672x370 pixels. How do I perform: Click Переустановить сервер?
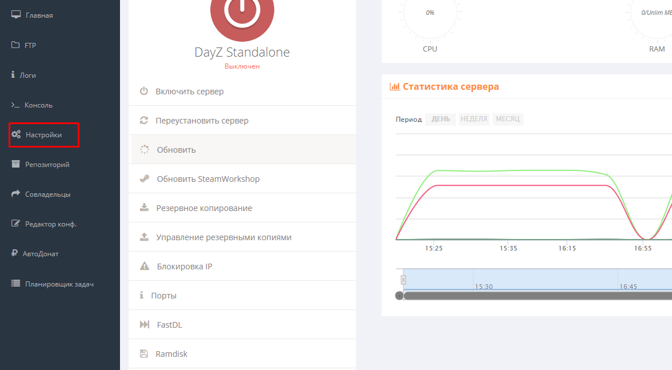(202, 121)
